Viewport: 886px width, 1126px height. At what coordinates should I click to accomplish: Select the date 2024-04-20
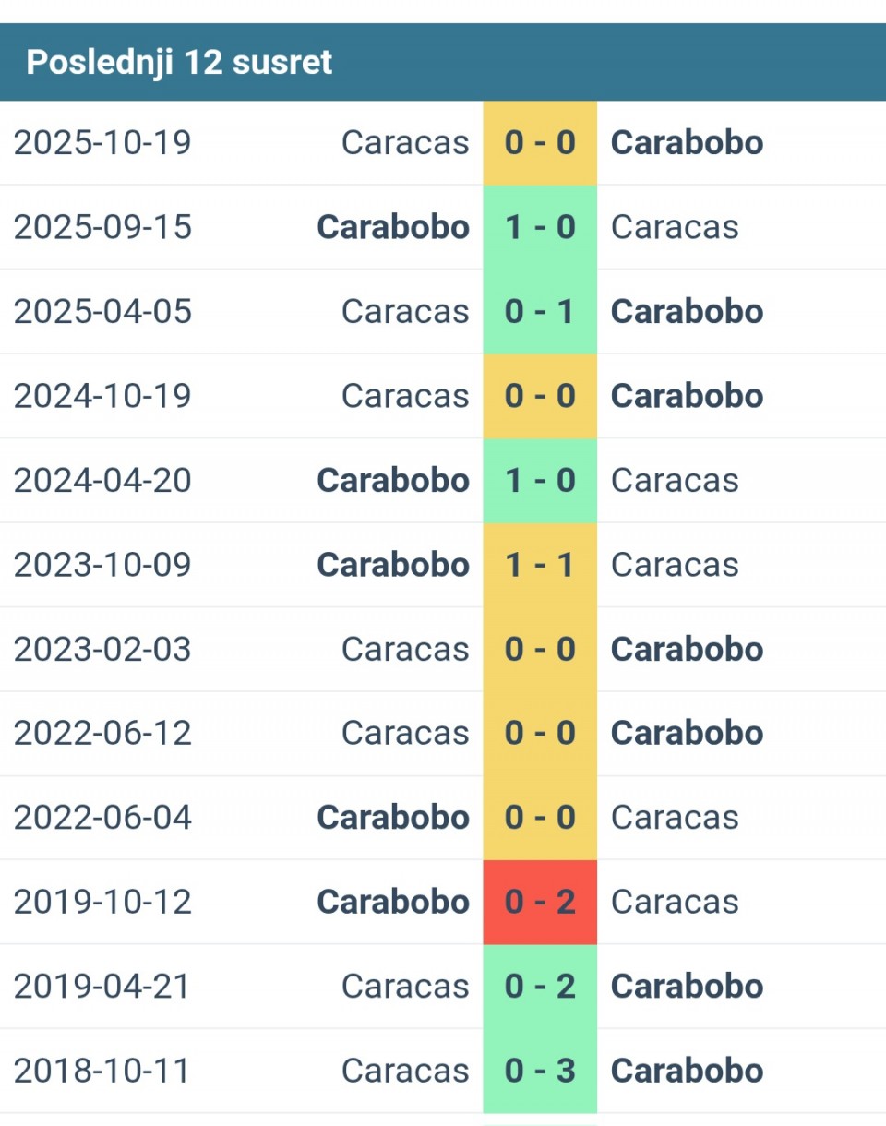coord(102,481)
